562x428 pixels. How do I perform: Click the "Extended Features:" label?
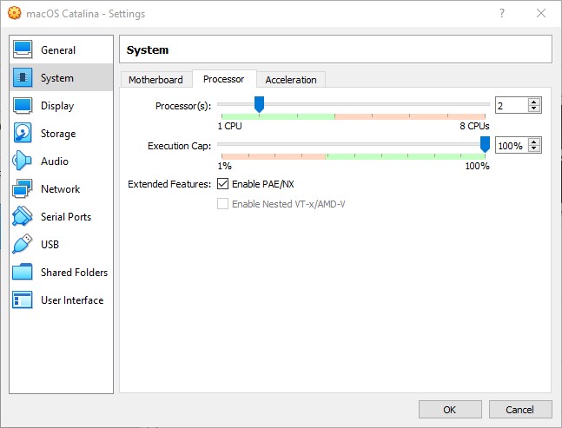tap(169, 184)
